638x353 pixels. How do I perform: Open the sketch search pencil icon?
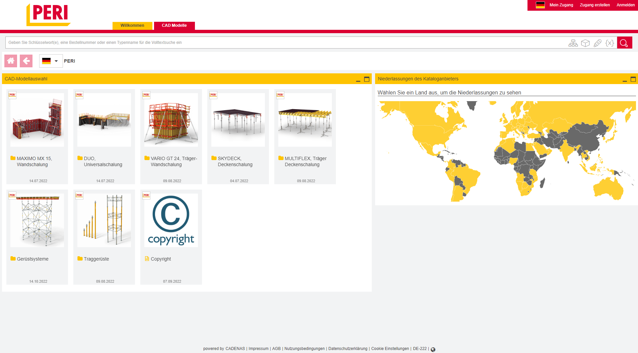click(598, 43)
